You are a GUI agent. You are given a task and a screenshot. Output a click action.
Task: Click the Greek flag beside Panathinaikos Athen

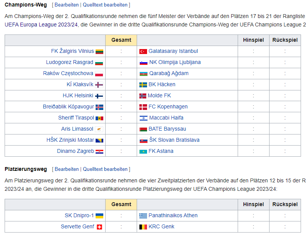(143, 216)
